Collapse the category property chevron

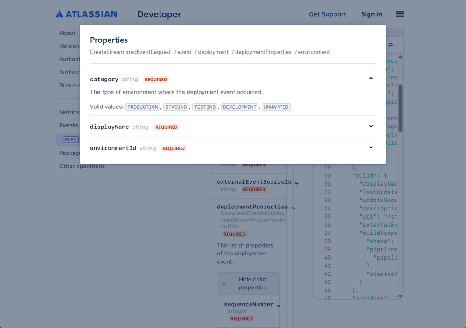point(371,79)
